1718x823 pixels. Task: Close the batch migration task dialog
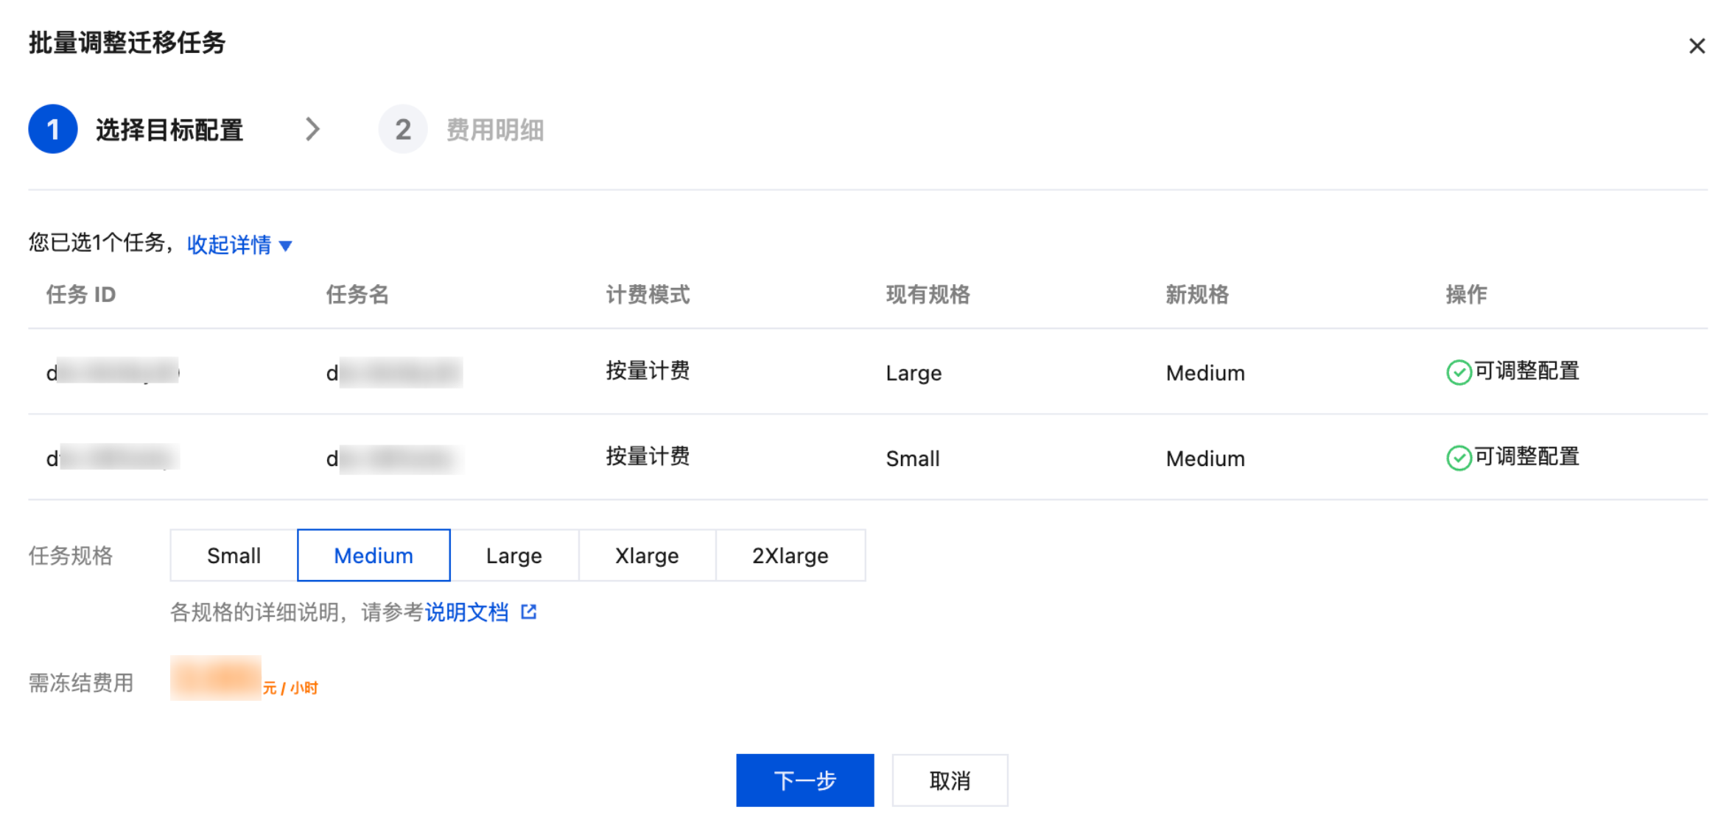pyautogui.click(x=1697, y=46)
